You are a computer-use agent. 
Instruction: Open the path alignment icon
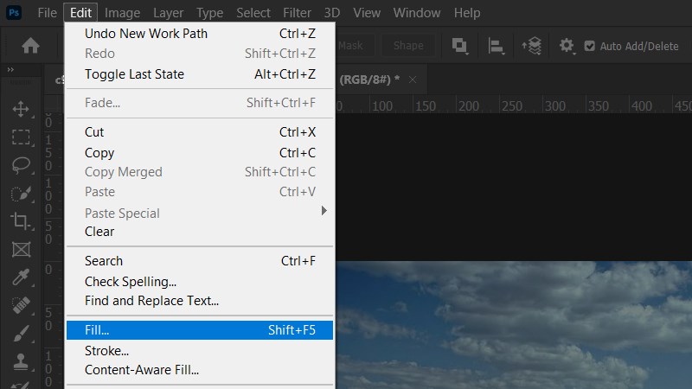(x=496, y=46)
